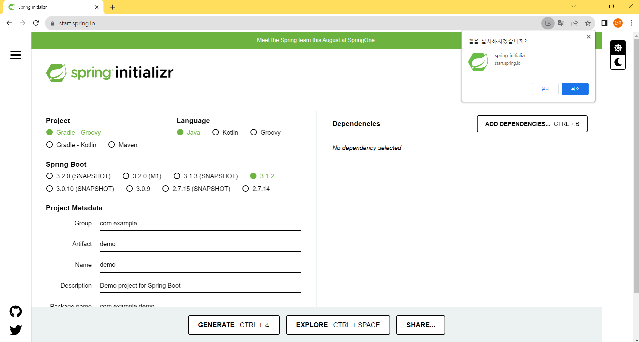Click the Artifact input field

(200, 244)
